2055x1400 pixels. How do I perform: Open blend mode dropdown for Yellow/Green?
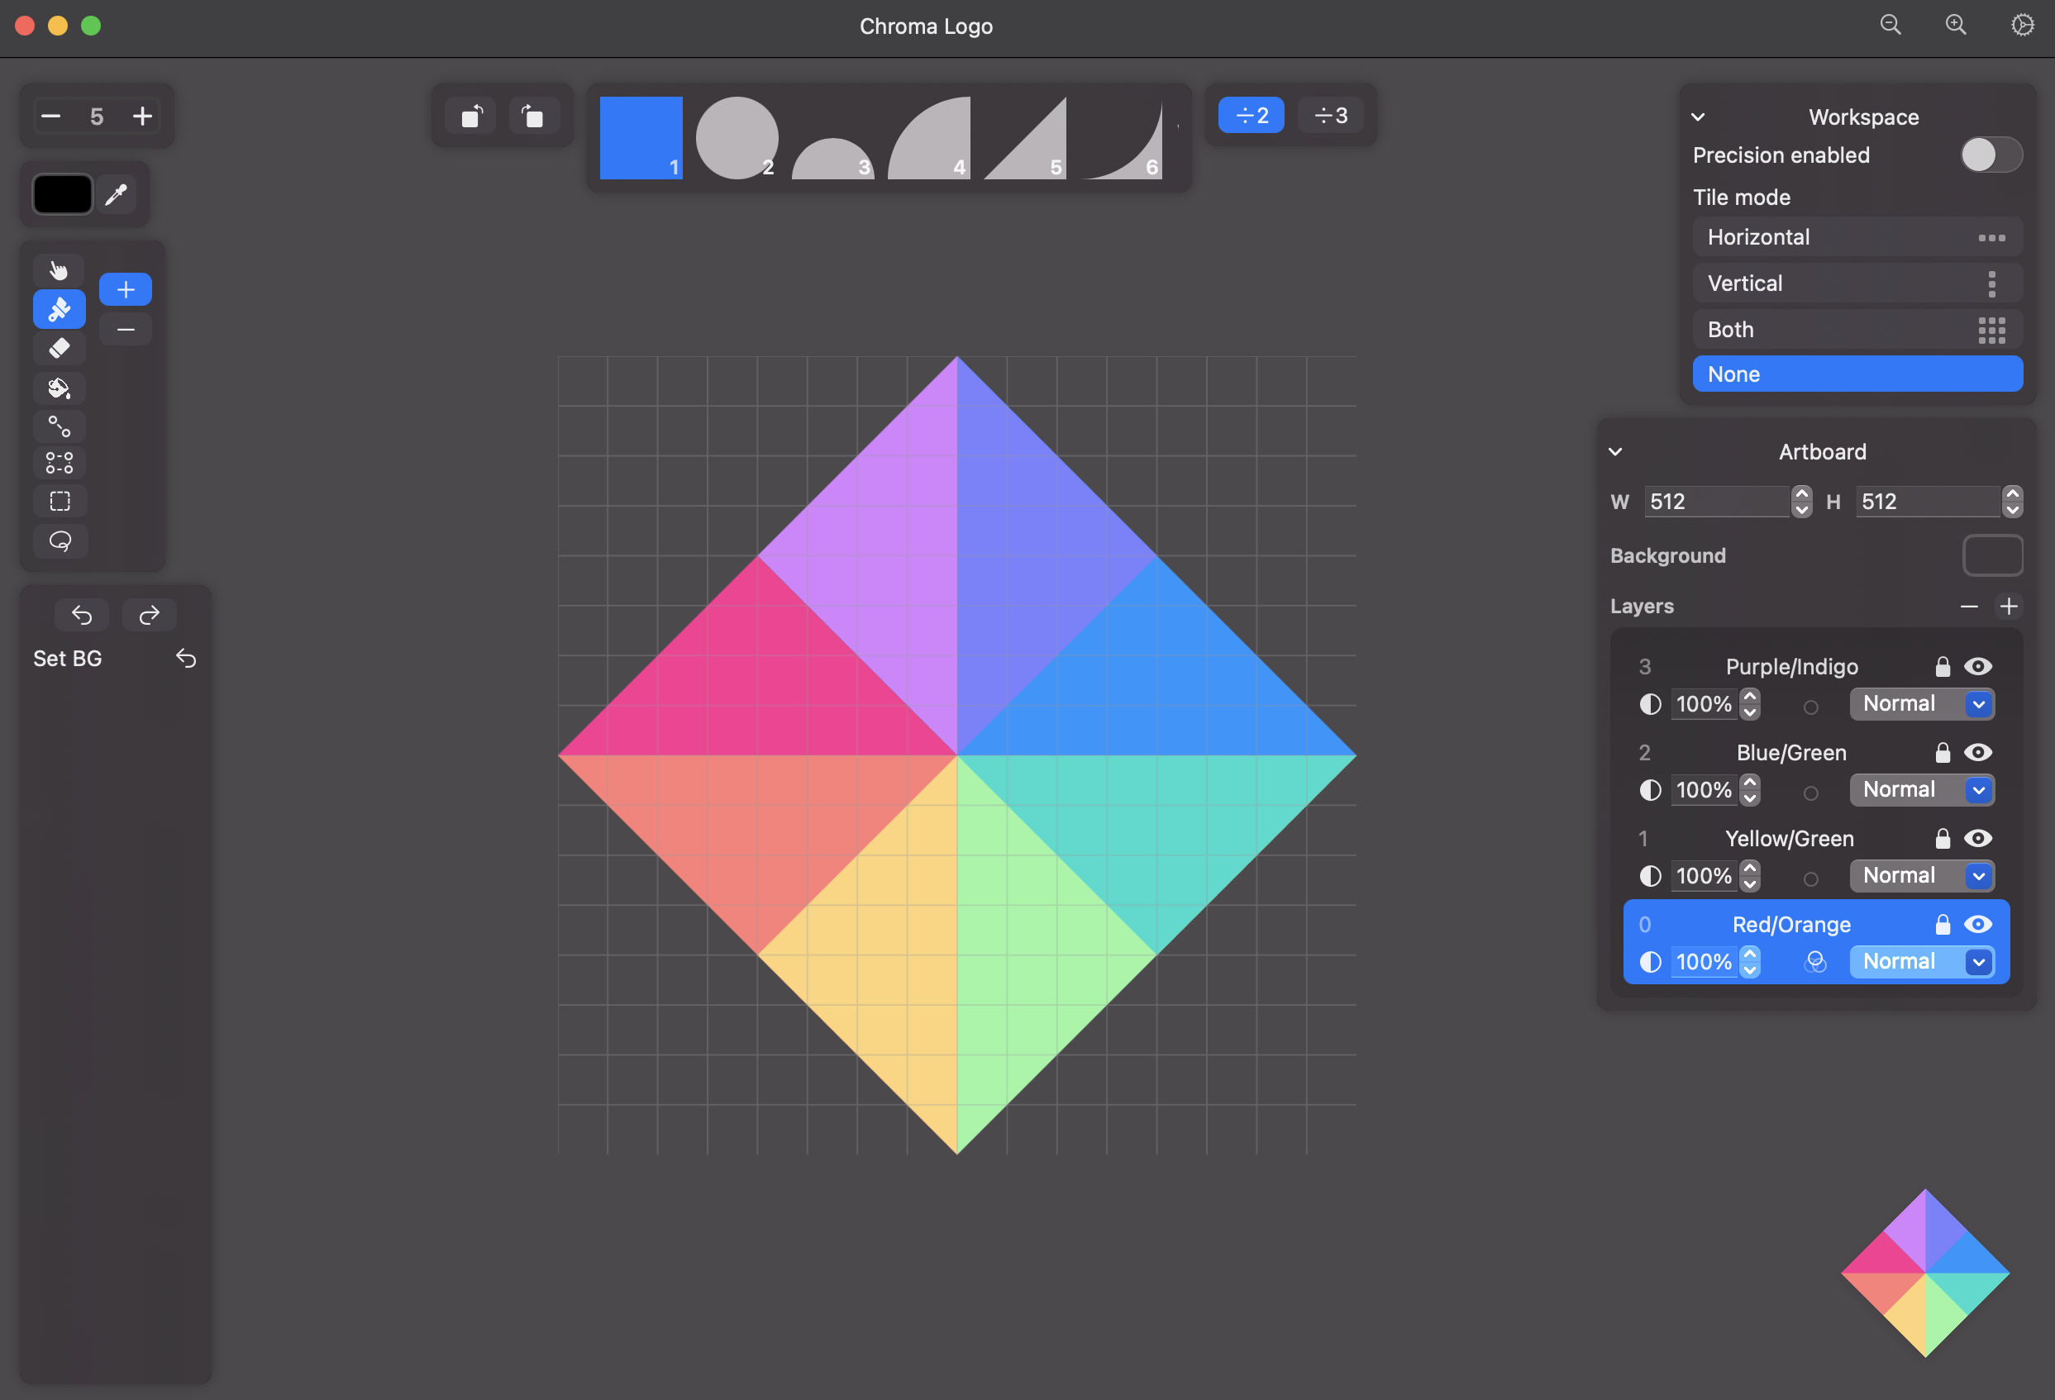click(x=1920, y=875)
